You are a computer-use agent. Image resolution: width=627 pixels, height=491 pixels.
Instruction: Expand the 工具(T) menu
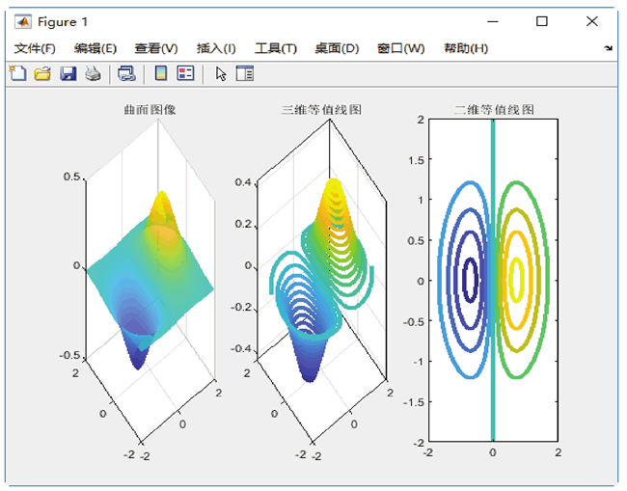click(x=276, y=48)
